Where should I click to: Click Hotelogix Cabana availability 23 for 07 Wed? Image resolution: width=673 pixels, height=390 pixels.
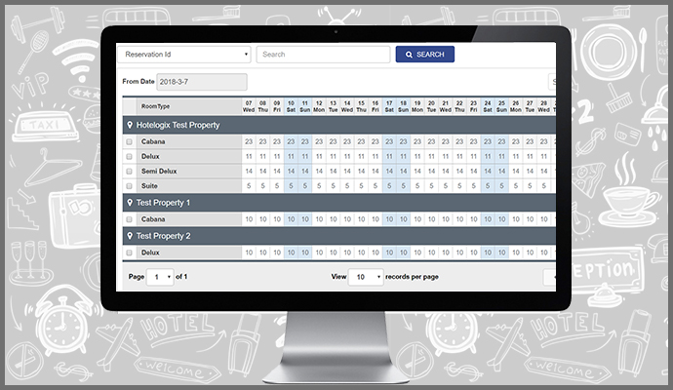tap(249, 141)
